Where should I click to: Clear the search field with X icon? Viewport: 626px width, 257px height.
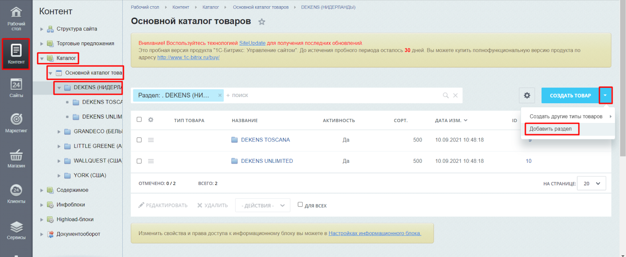click(x=455, y=95)
